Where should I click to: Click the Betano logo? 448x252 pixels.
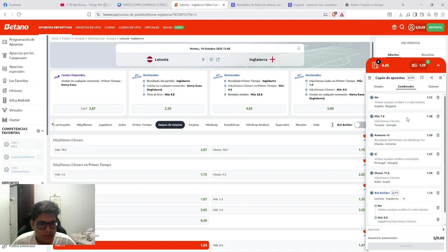click(x=16, y=27)
